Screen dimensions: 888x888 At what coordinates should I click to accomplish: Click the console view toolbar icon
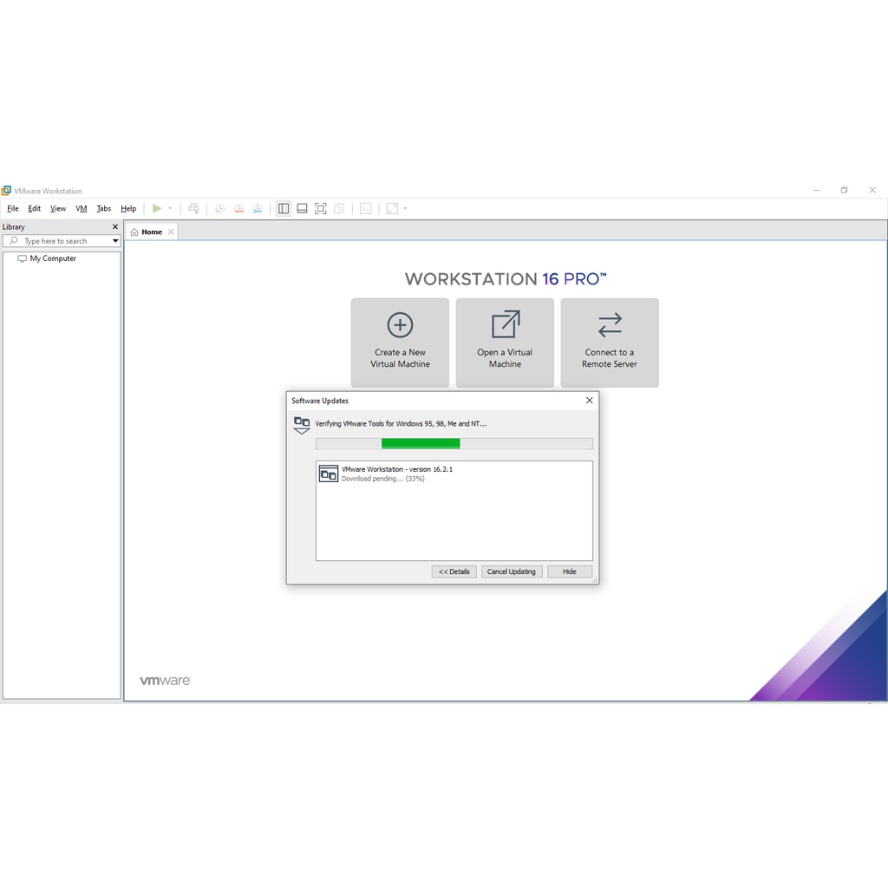click(x=366, y=208)
